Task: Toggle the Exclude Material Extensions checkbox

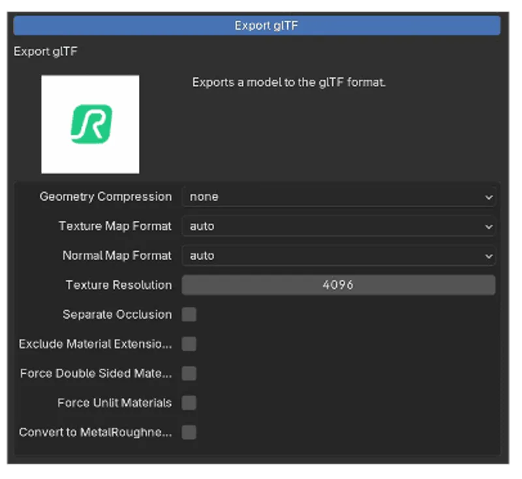Action: tap(189, 344)
